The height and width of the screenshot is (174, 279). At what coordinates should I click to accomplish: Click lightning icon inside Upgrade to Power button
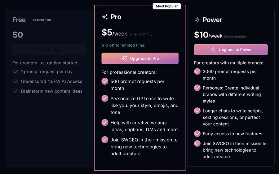coord(213,50)
